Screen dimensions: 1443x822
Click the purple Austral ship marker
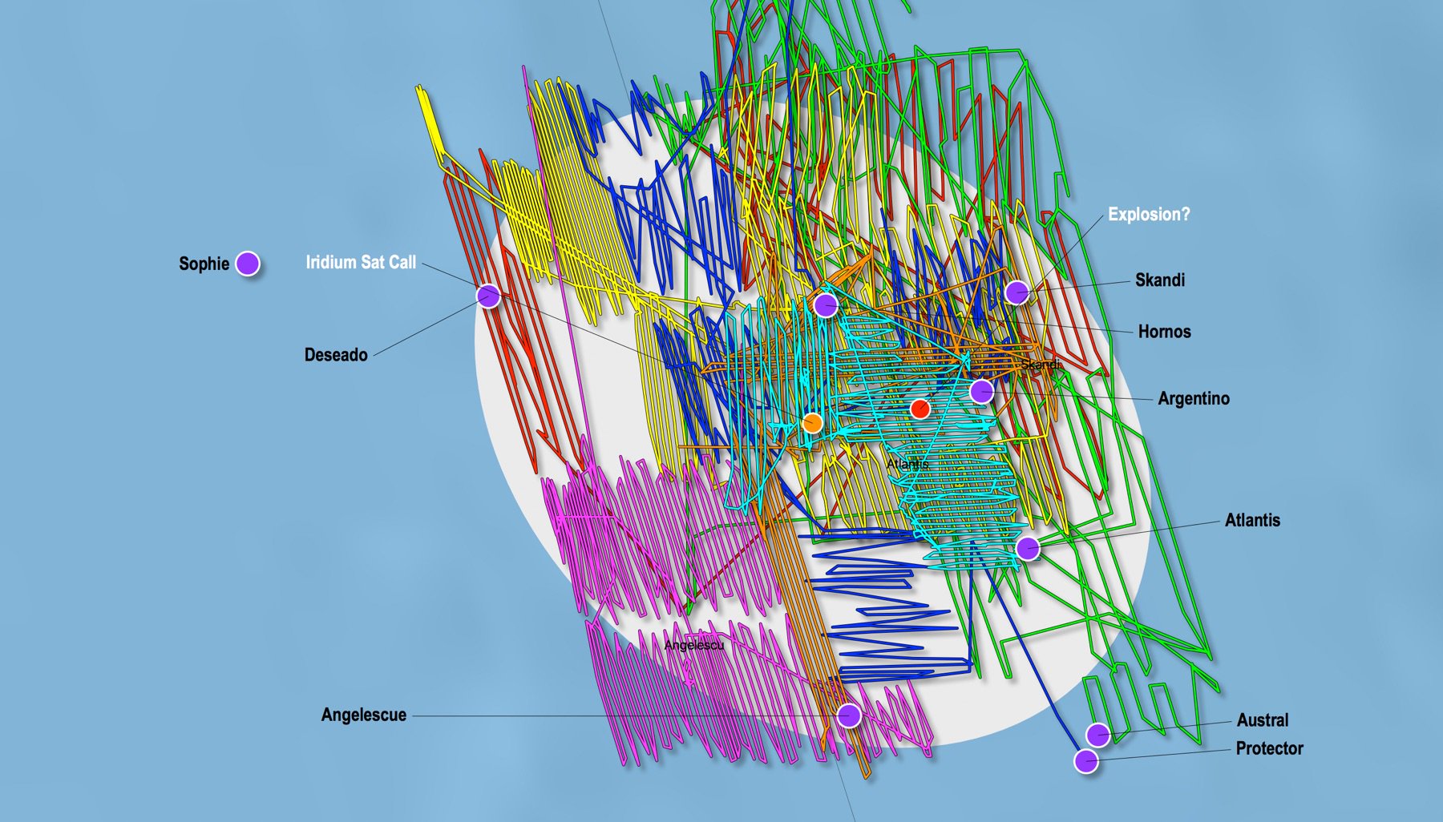pyautogui.click(x=1097, y=734)
